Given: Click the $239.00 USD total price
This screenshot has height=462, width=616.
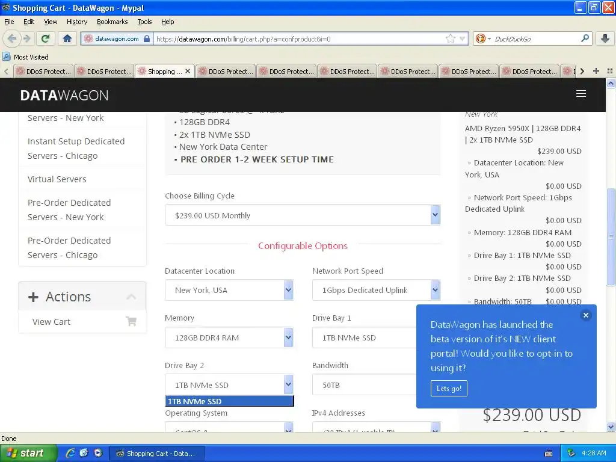Looking at the screenshot, I should [x=532, y=415].
